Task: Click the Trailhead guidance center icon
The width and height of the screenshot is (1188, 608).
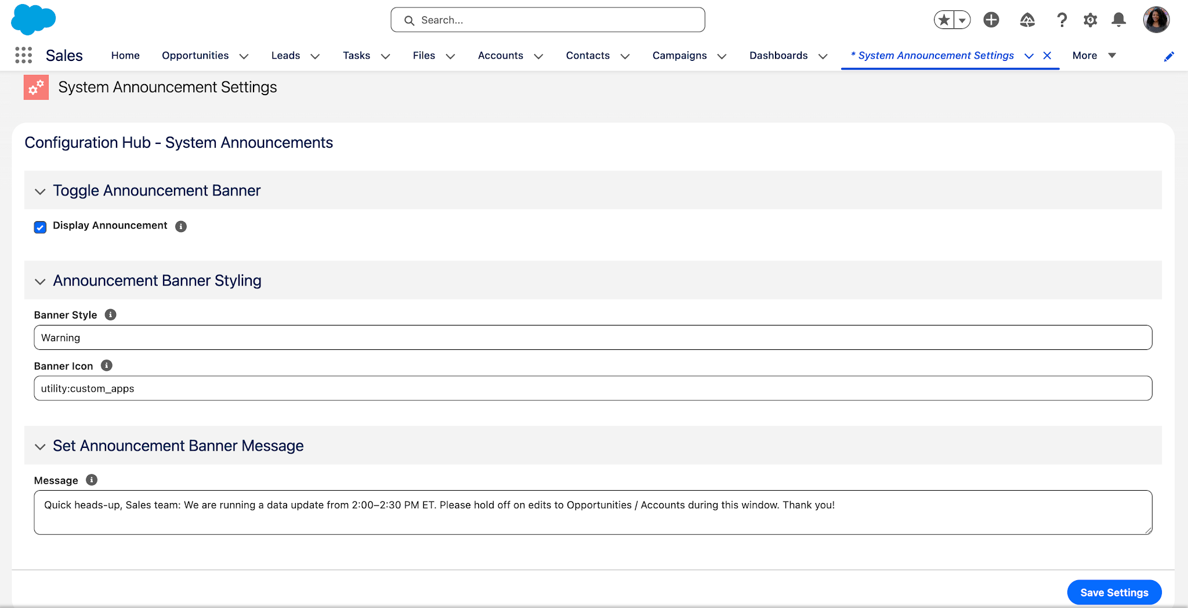Action: click(x=1027, y=19)
